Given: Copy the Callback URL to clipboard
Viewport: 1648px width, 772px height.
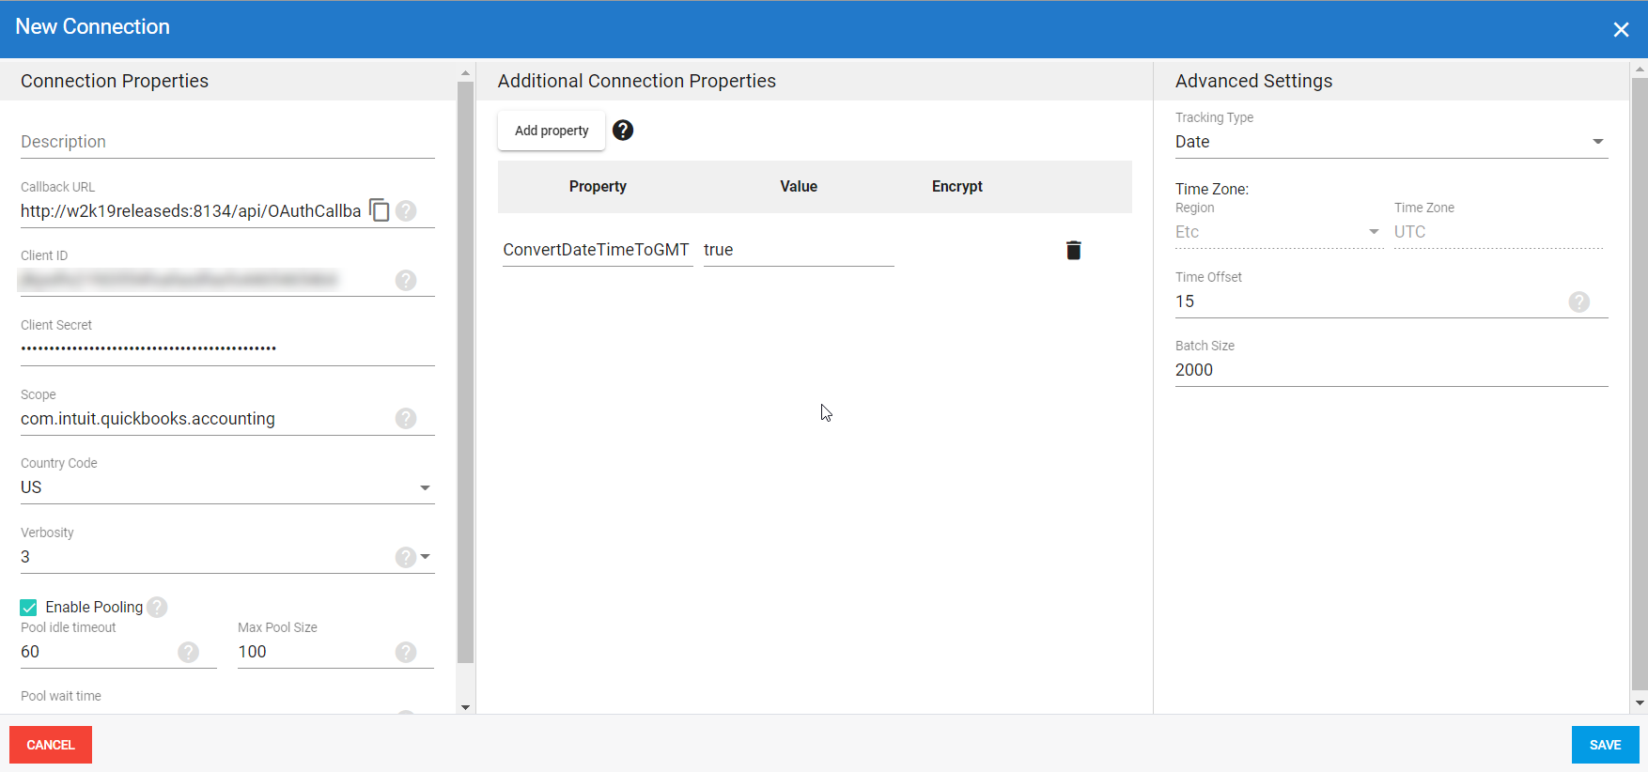Looking at the screenshot, I should [379, 210].
